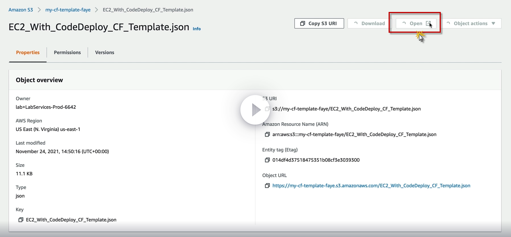Image resolution: width=511 pixels, height=237 pixels.
Task: Copy the Object URL icon
Action: (x=267, y=186)
